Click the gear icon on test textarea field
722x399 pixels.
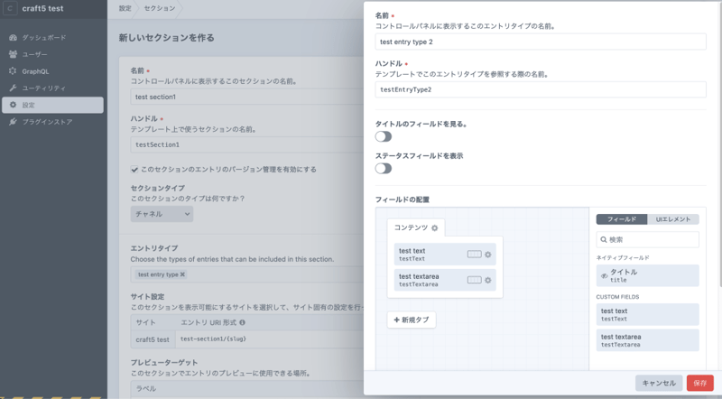click(x=488, y=281)
